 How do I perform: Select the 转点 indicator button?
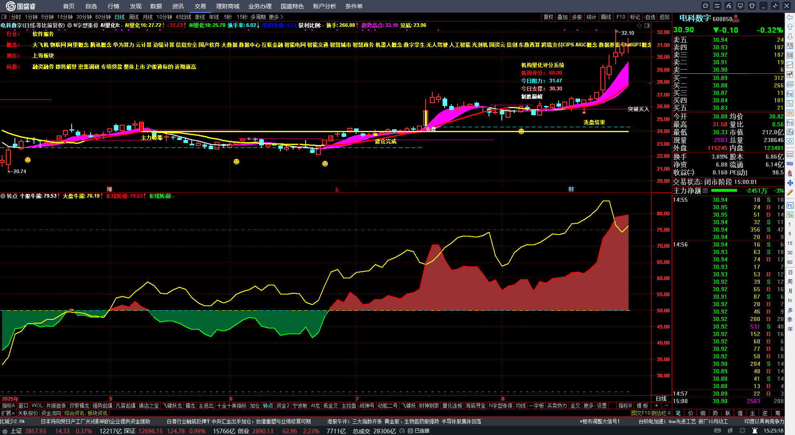click(268, 406)
